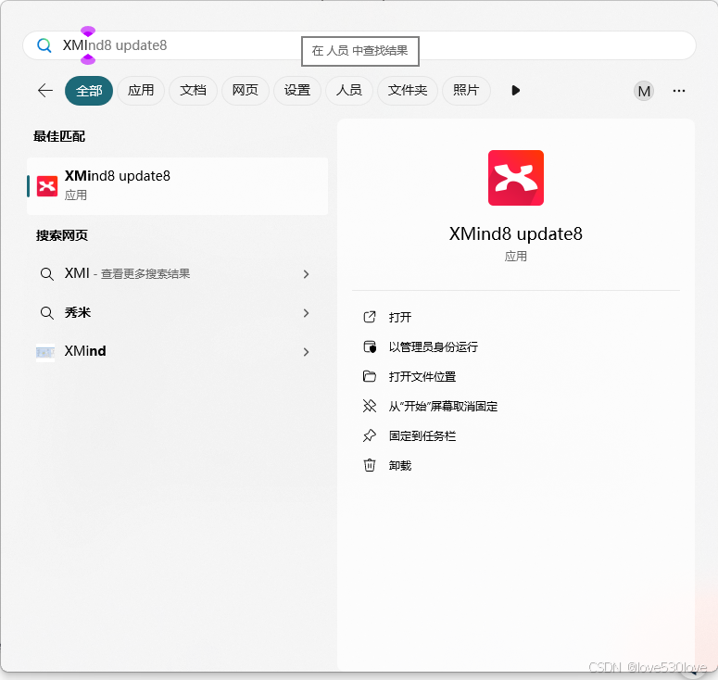Open the 秀米 web search suggestion
The image size is (718, 680).
coord(178,313)
